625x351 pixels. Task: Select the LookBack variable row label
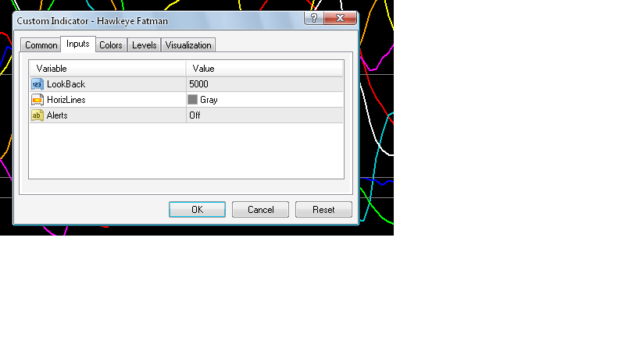pos(66,84)
